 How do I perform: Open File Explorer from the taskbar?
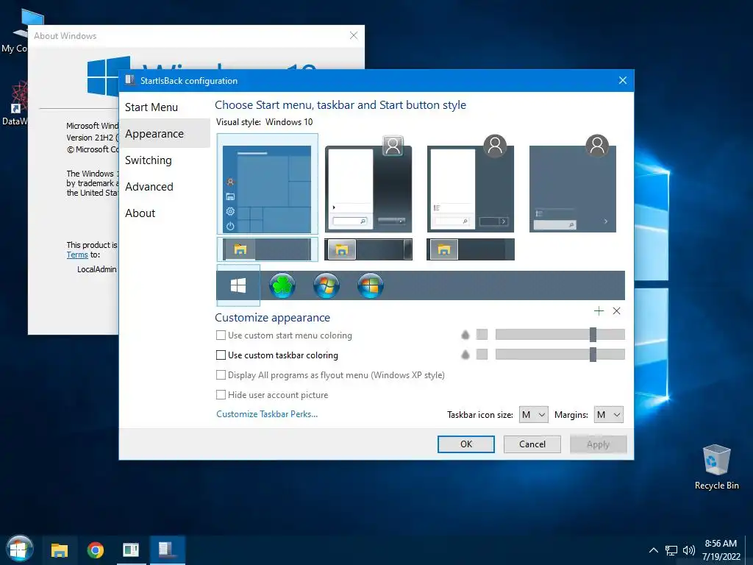tap(60, 550)
